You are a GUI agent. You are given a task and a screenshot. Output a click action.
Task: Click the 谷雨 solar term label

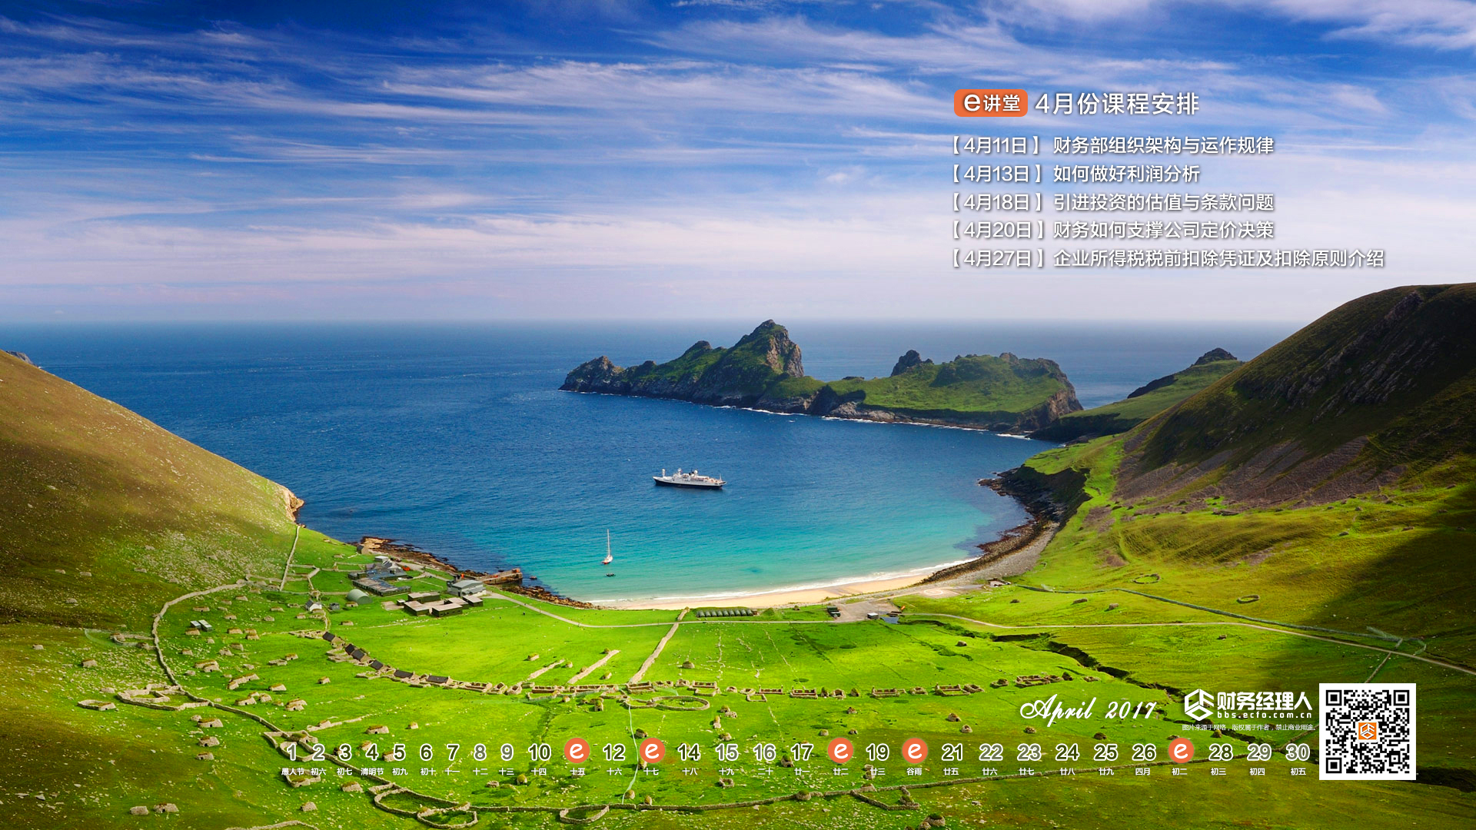[x=914, y=772]
